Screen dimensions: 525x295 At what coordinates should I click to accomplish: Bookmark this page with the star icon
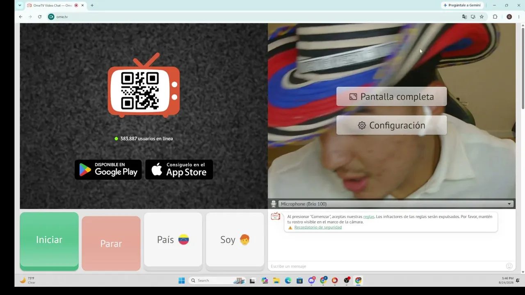pos(482,17)
